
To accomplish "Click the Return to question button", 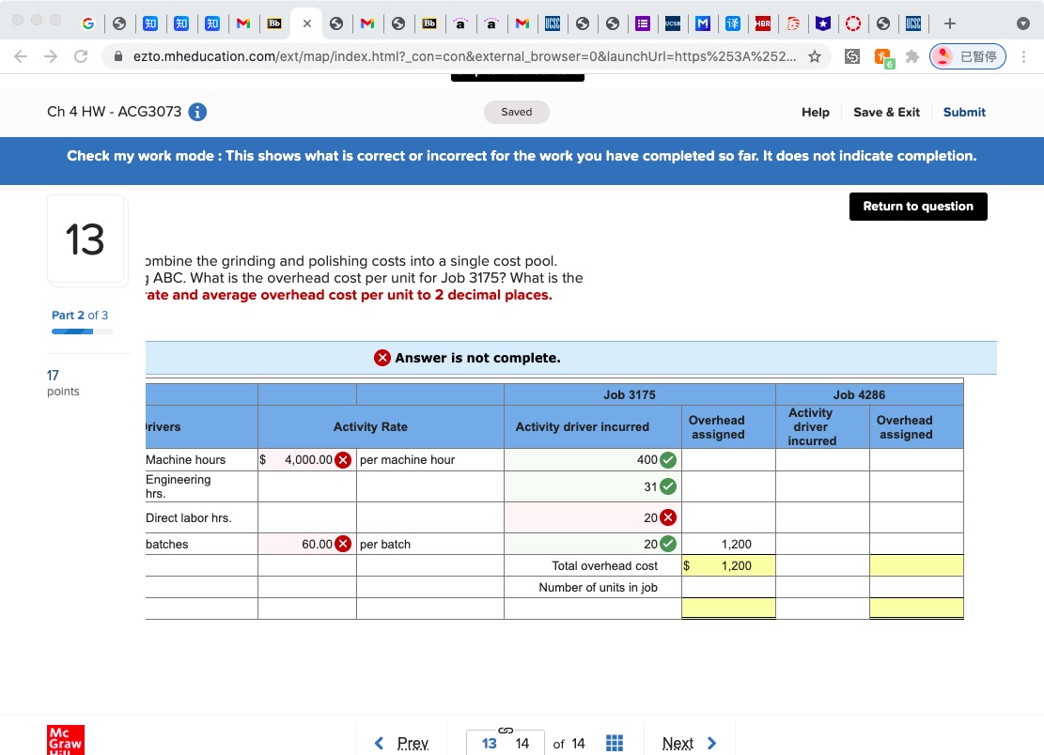I will coord(917,206).
